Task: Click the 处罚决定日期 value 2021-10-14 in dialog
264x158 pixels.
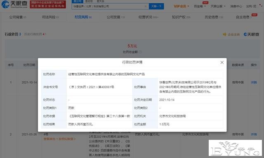Action: click(167, 100)
